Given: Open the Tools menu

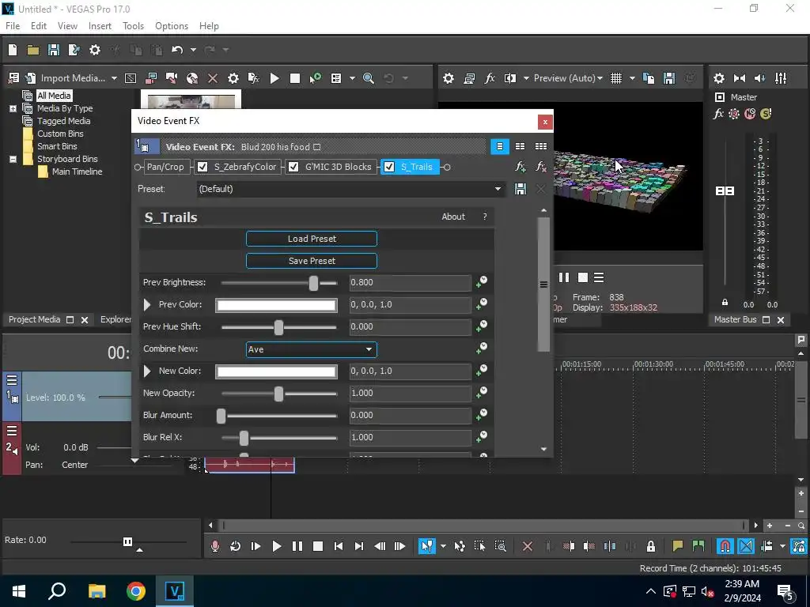Looking at the screenshot, I should (133, 26).
